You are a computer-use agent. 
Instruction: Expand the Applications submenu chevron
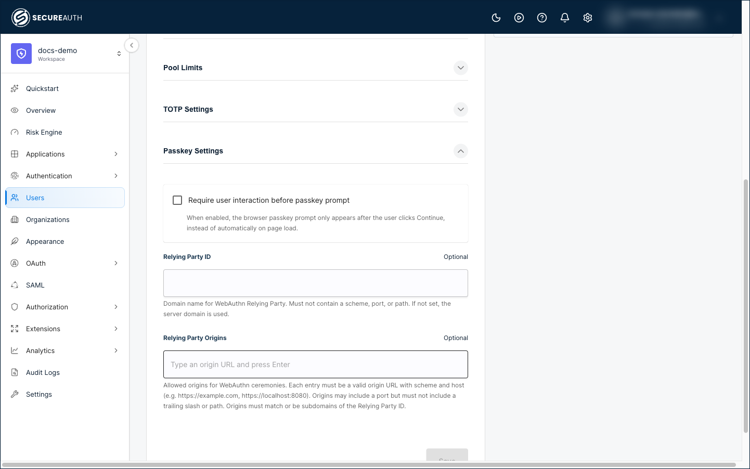(116, 154)
